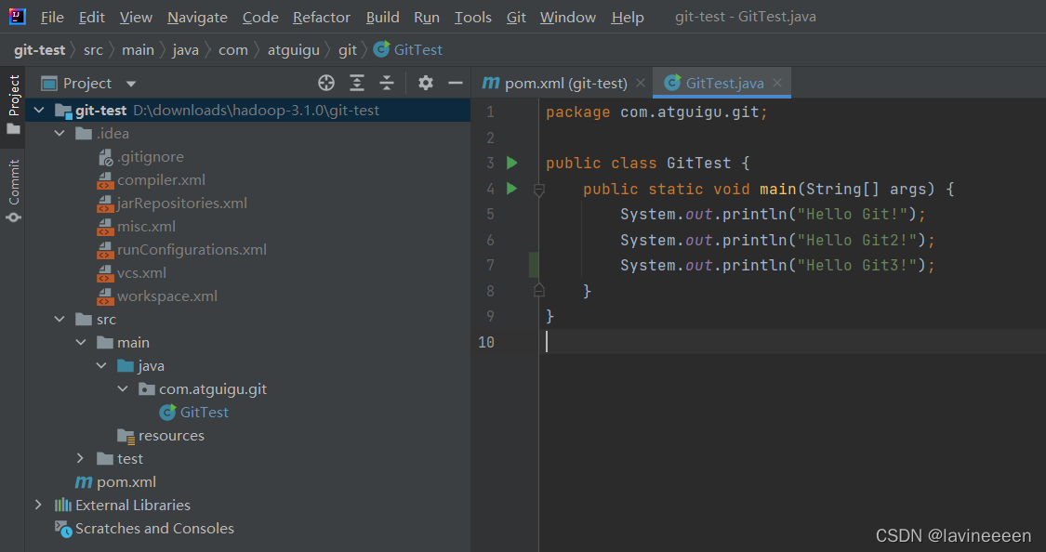Click the word package on line 1

pos(577,112)
